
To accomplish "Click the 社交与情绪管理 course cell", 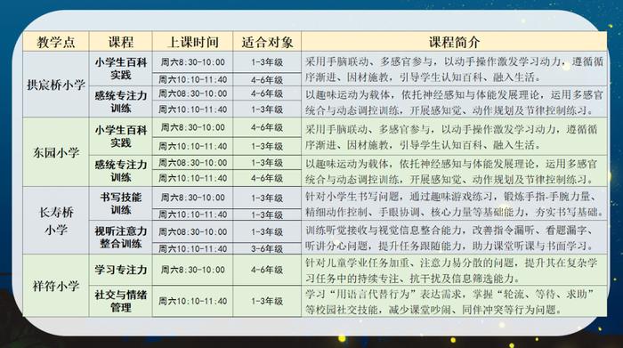I will (121, 301).
